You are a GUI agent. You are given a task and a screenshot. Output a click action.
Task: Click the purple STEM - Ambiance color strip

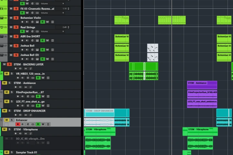(x=1, y=85)
